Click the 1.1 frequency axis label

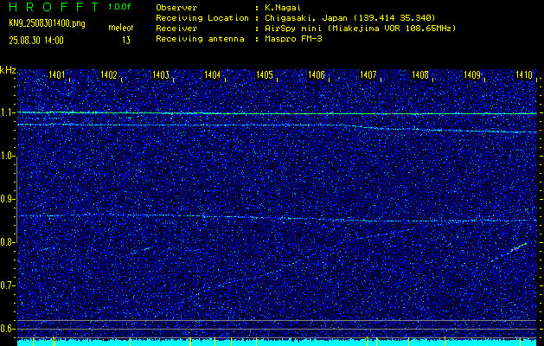pos(5,113)
